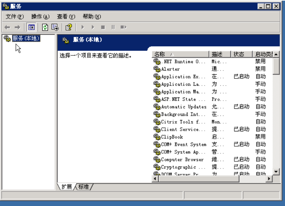285x206 pixels.
Task: Select the Automatic Updates service name
Action: tap(184, 107)
